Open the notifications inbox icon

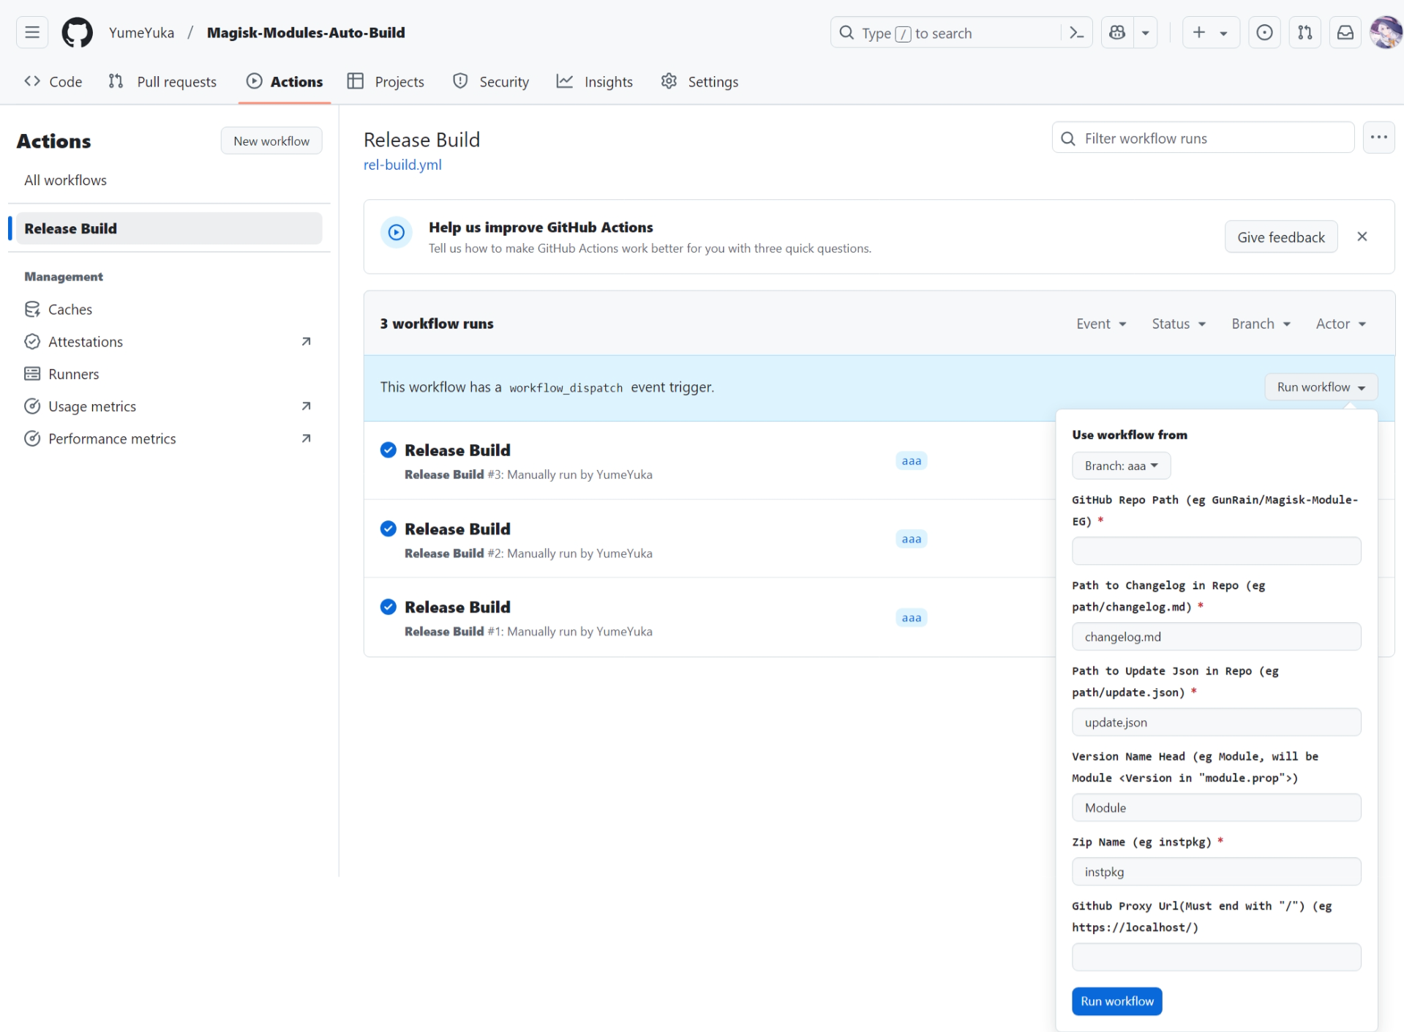(x=1345, y=33)
